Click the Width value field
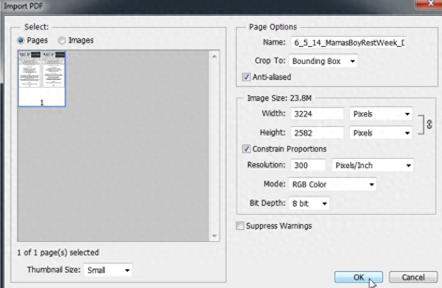Image resolution: width=442 pixels, height=288 pixels. tap(317, 114)
